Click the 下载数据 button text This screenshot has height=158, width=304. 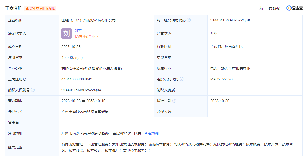click(x=272, y=8)
